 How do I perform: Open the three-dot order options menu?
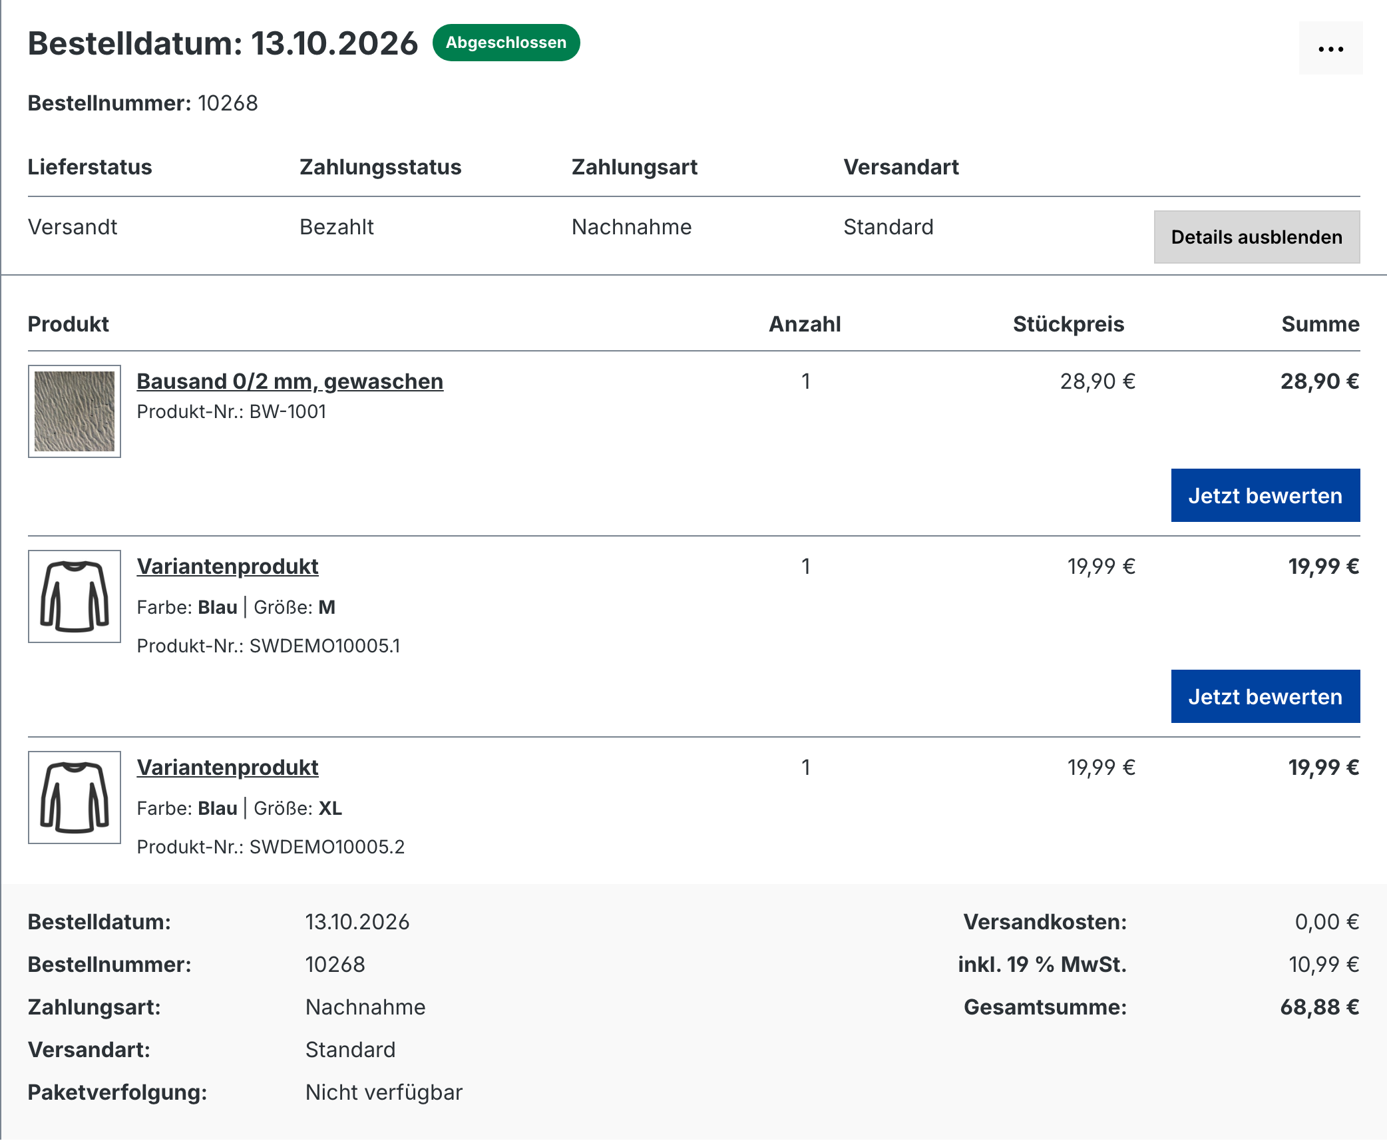1330,49
